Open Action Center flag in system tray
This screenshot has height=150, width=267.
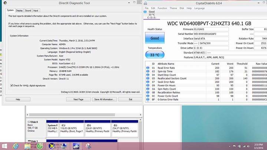(234, 146)
